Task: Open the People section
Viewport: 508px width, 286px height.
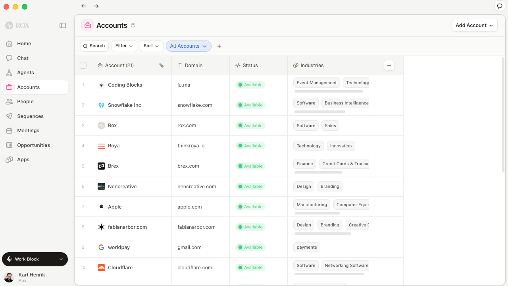Action: coord(35,102)
